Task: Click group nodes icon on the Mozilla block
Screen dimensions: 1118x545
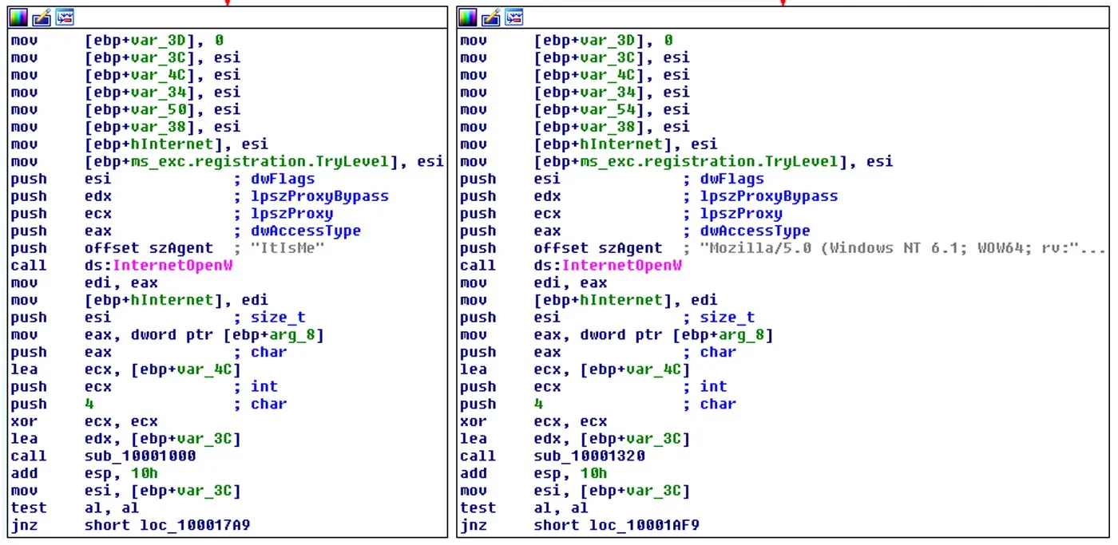Action: (513, 17)
